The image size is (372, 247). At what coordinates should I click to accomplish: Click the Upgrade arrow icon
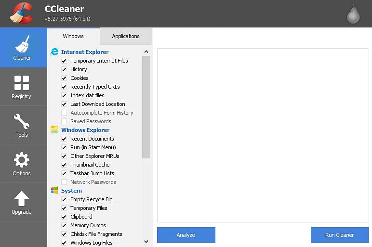coord(22,198)
